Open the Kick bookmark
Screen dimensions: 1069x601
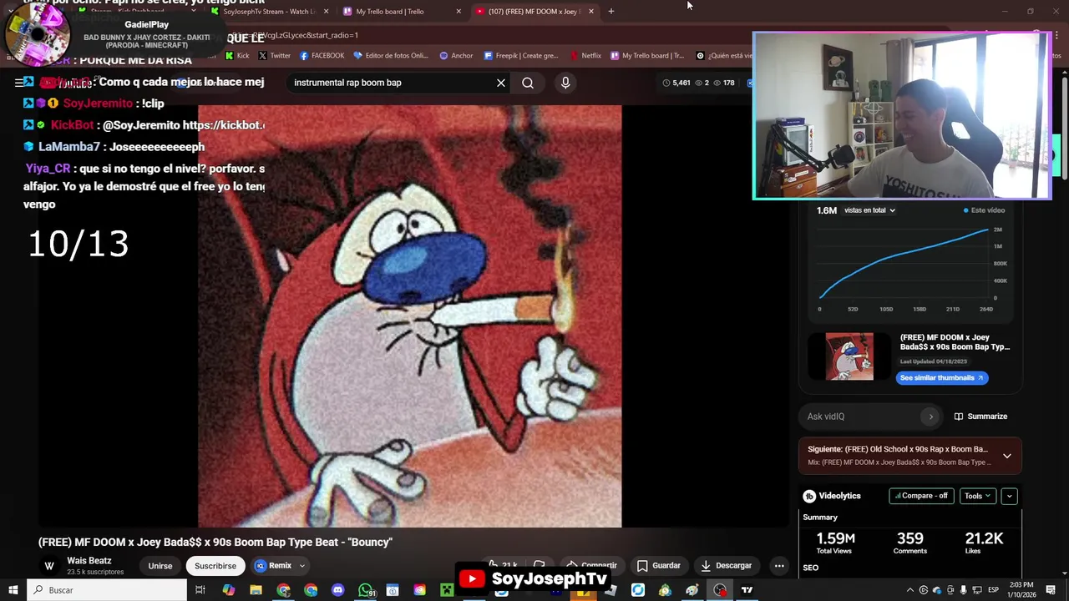[236, 56]
